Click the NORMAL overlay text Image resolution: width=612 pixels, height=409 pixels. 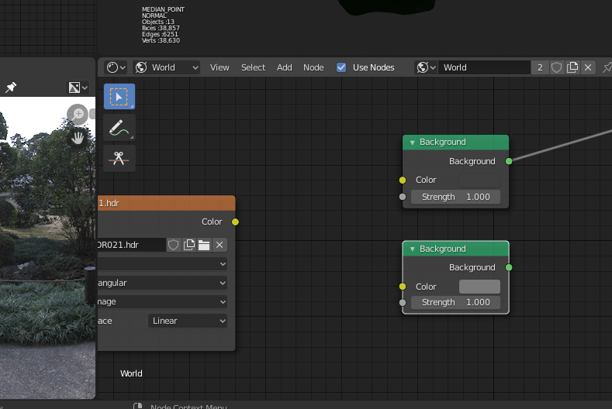click(154, 15)
